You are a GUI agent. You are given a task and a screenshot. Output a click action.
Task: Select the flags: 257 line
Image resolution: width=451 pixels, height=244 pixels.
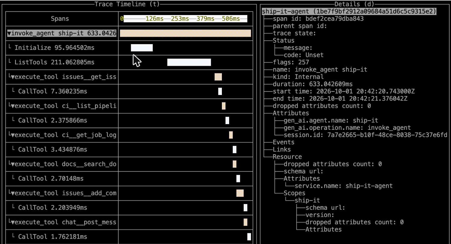coord(291,62)
